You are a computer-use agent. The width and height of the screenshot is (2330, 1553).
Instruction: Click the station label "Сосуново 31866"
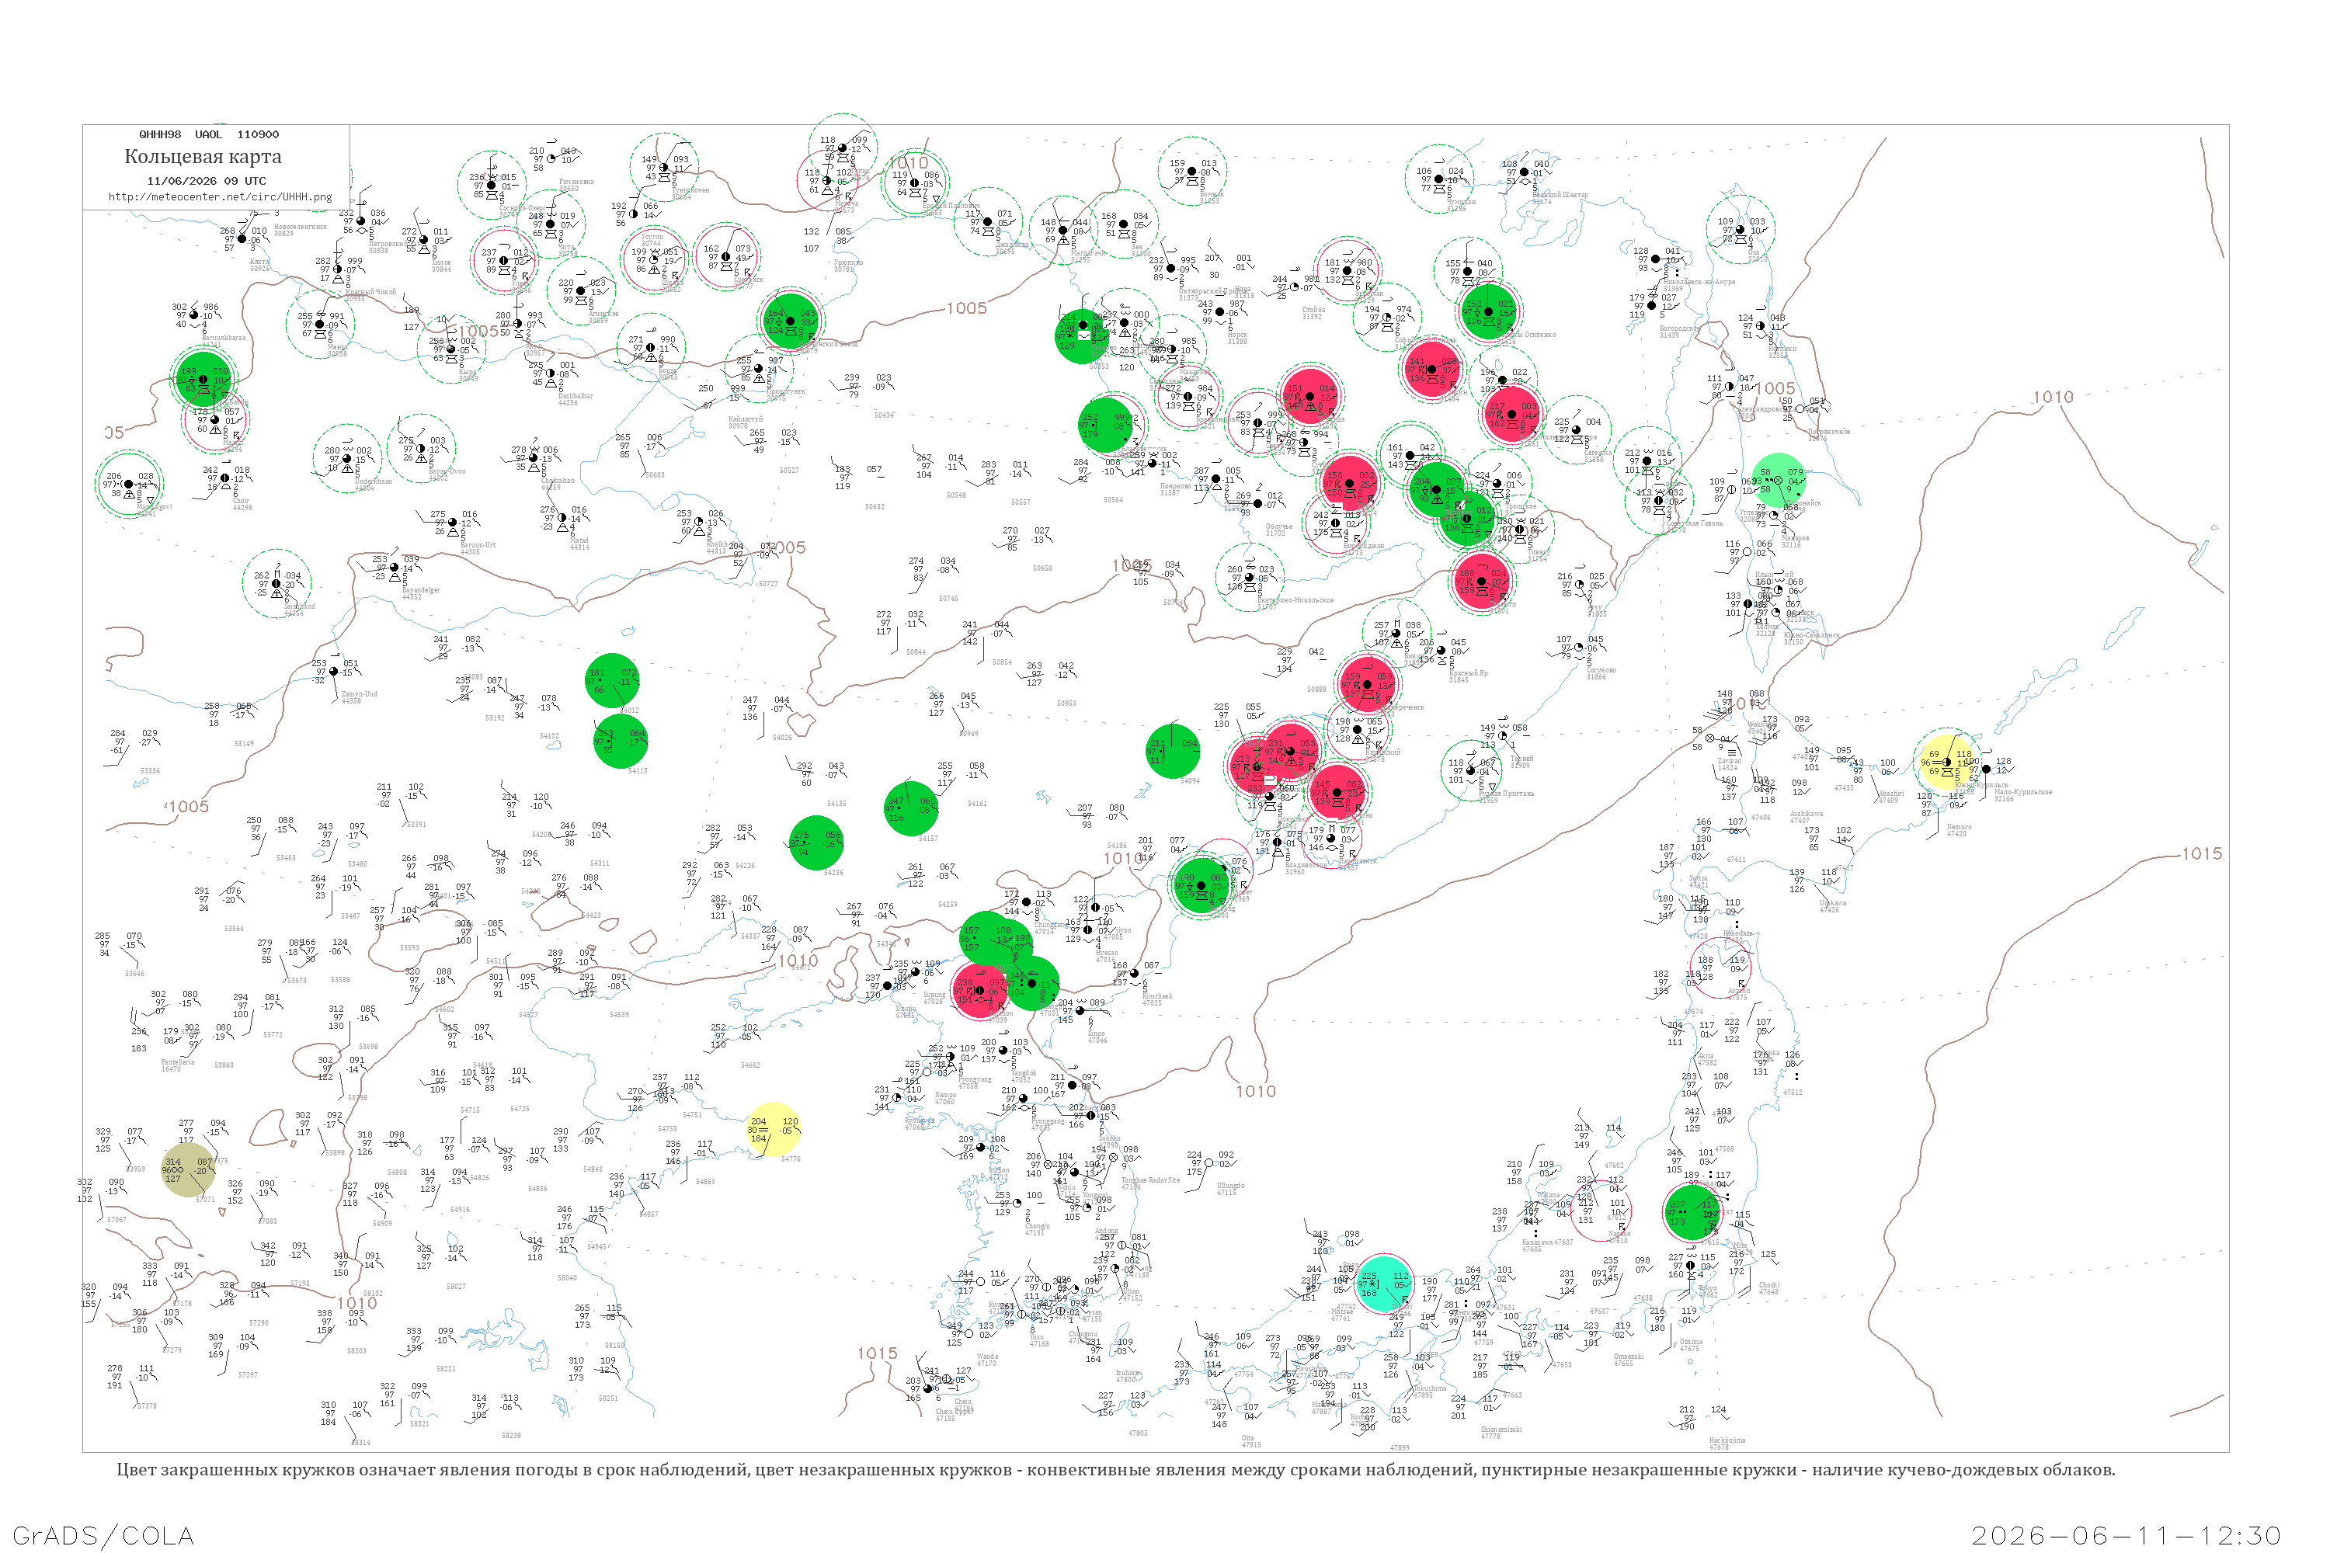coord(1601,673)
